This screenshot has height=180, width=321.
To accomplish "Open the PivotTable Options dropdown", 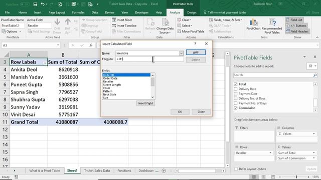I will tap(11, 31).
